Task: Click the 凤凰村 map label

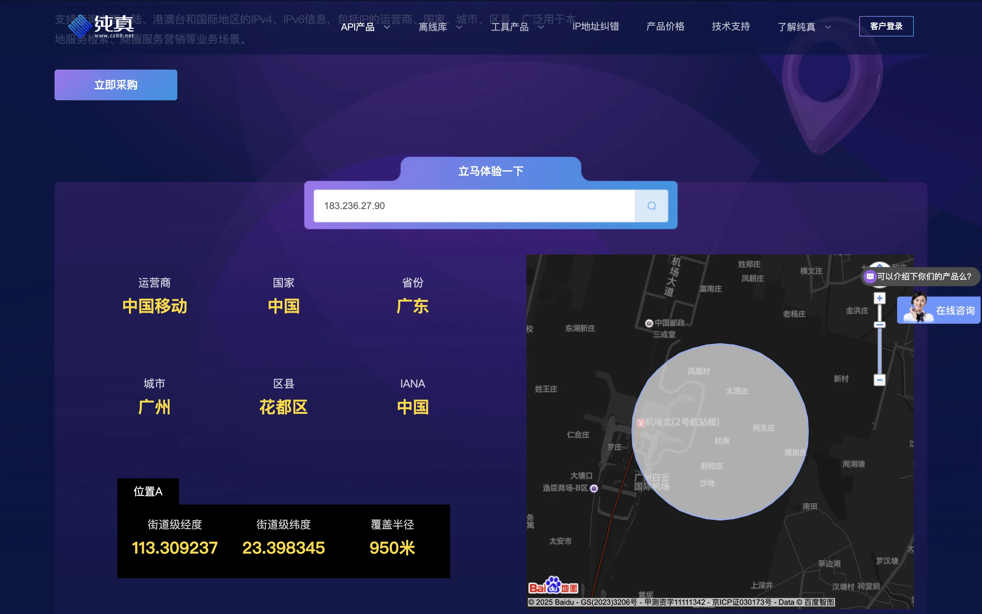Action: tap(699, 371)
